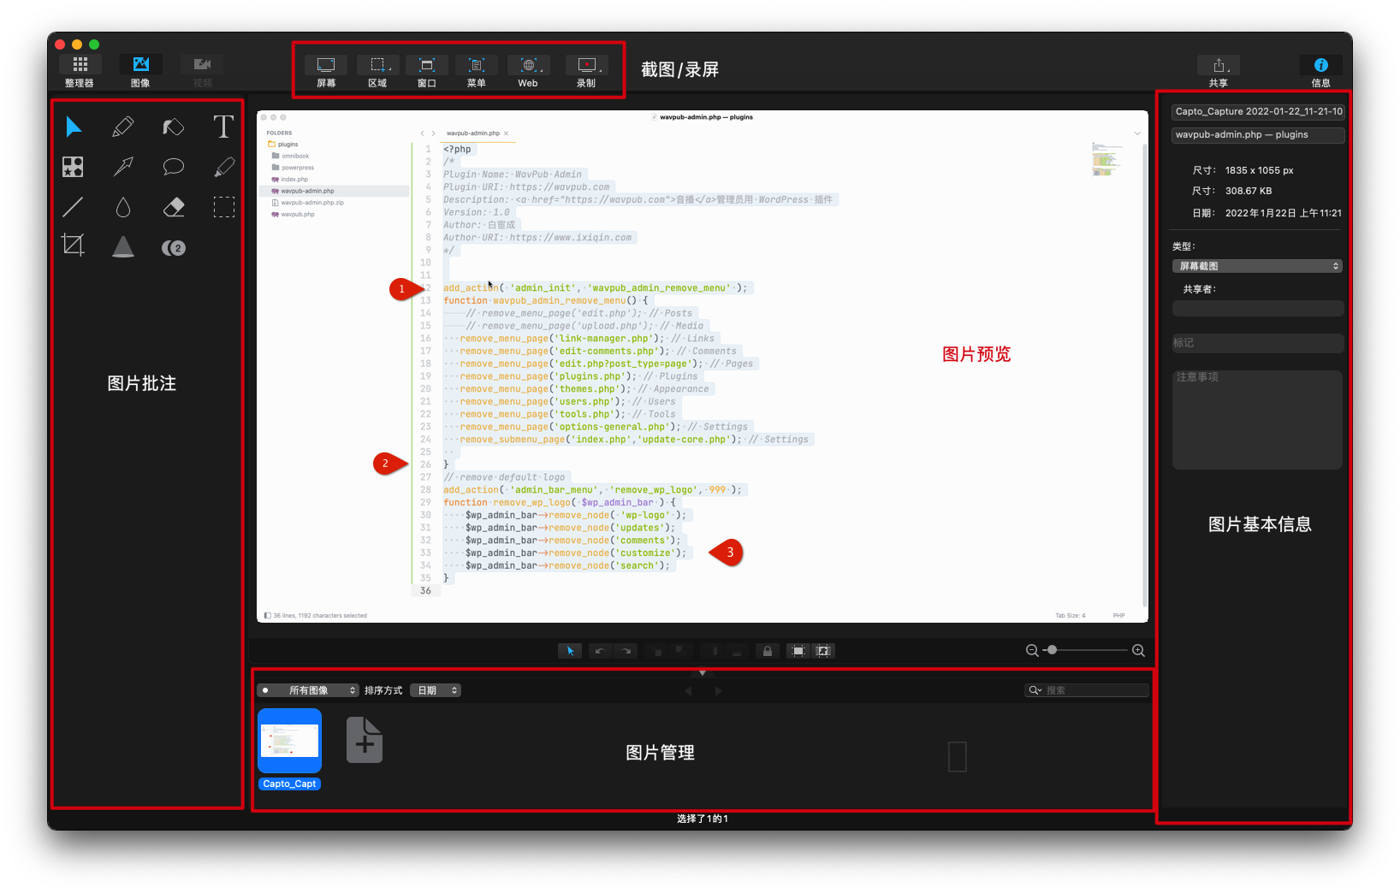Select the speech bubble Callout tool
This screenshot has width=1400, height=893.
(x=174, y=167)
